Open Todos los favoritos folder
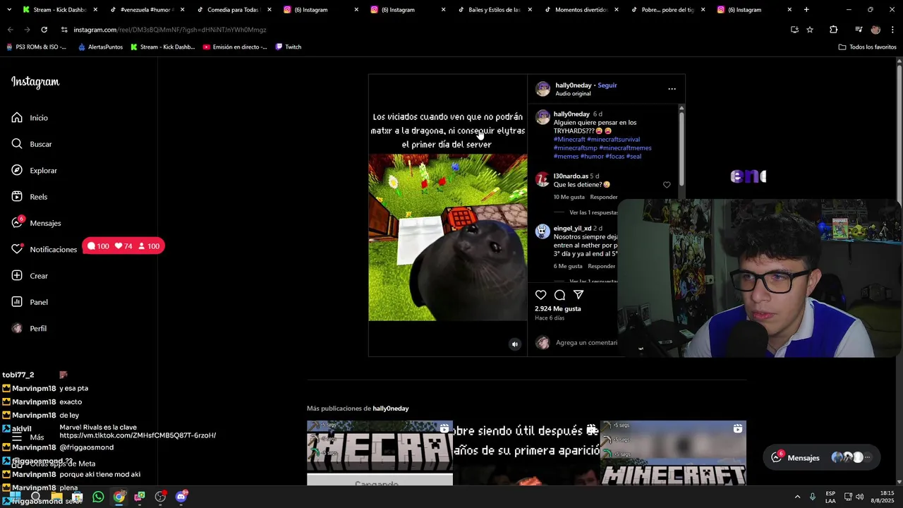The width and height of the screenshot is (903, 508). (x=867, y=47)
